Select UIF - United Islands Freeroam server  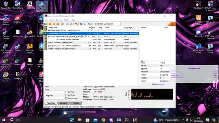coord(91,40)
